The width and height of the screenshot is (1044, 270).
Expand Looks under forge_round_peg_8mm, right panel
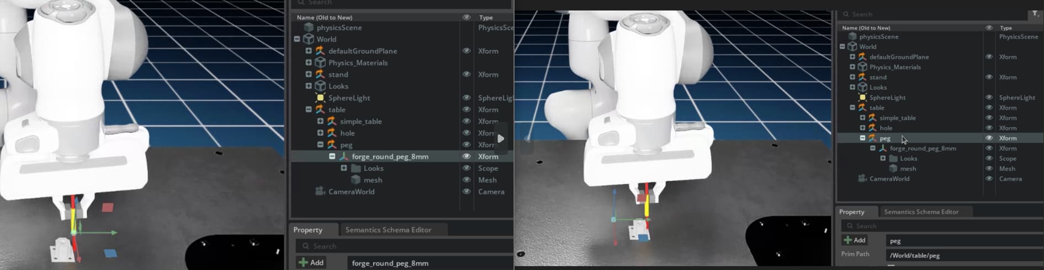point(883,159)
